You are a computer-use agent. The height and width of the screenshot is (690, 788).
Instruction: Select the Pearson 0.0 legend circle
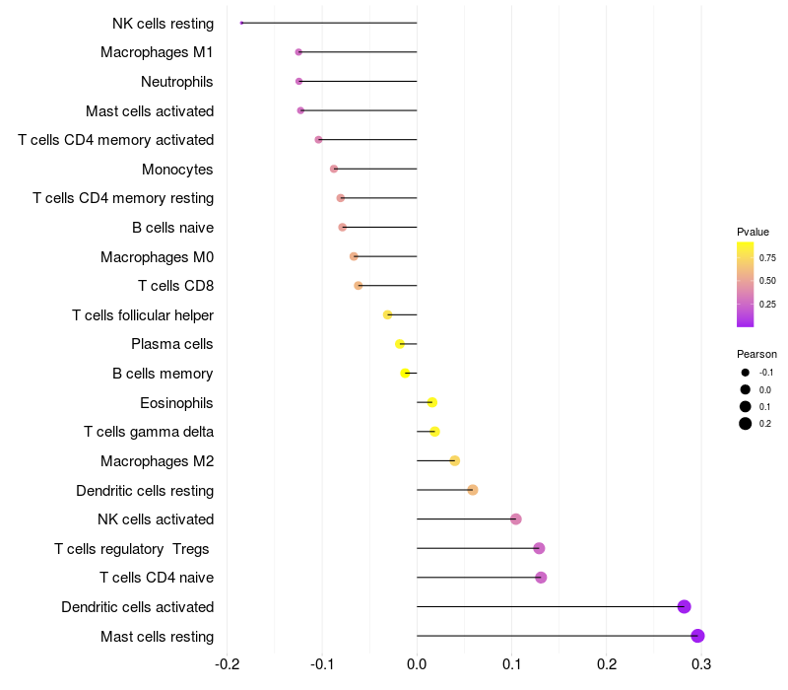[x=746, y=389]
